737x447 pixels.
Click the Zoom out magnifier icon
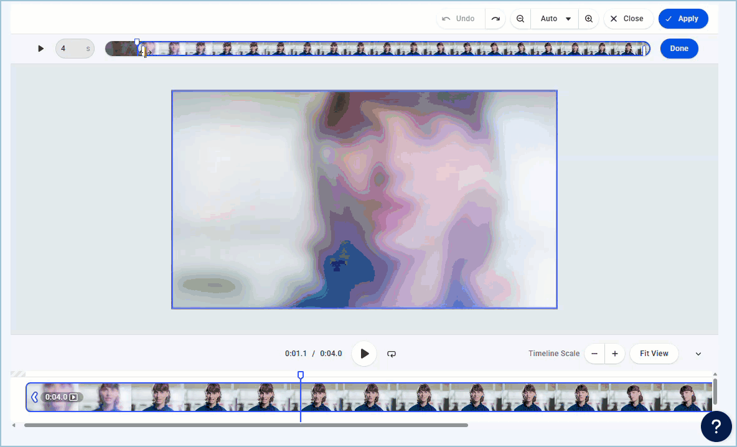[x=520, y=19]
